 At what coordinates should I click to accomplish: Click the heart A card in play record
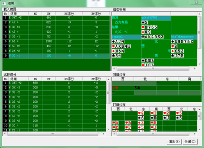click(115, 123)
